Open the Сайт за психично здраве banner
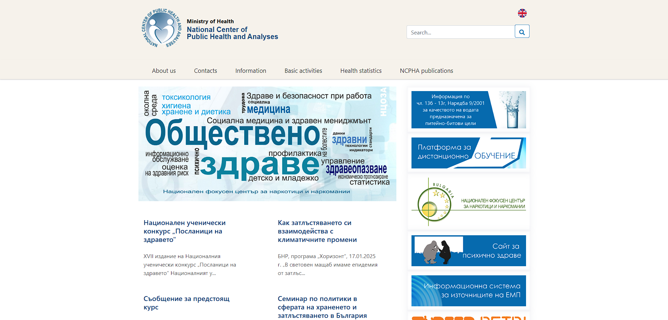The width and height of the screenshot is (668, 320). 468,250
